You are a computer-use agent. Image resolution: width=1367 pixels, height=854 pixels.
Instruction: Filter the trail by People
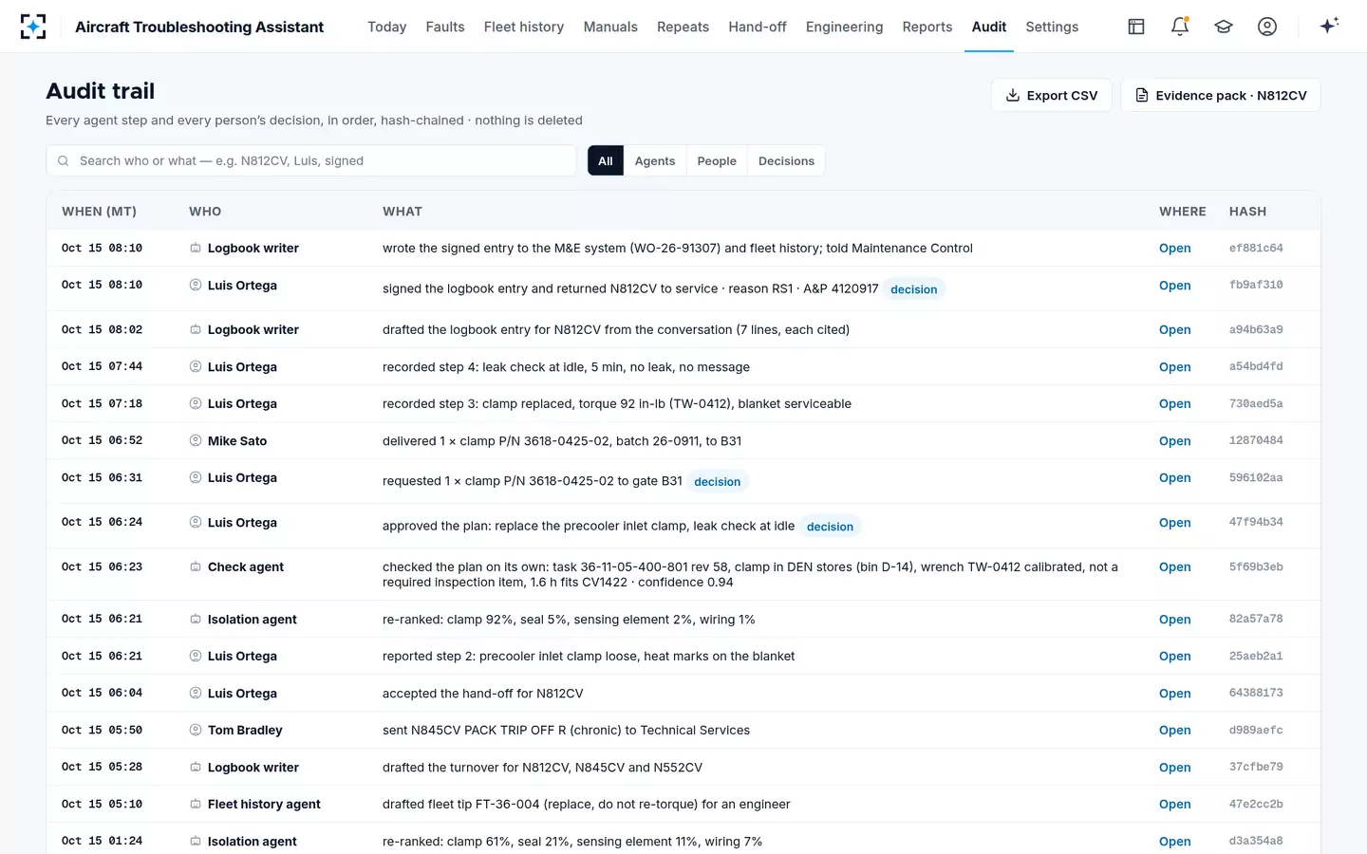pos(717,160)
